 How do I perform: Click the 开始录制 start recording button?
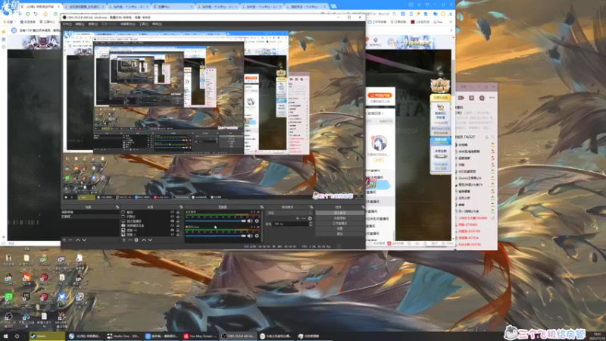point(339,218)
